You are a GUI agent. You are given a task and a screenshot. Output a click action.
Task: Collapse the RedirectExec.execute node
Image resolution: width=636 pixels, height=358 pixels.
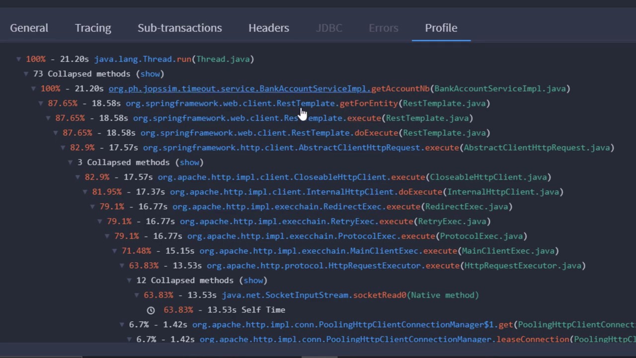[x=92, y=207]
